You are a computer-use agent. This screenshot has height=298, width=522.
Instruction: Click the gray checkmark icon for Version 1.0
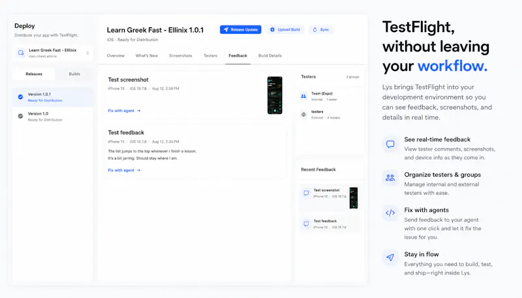pos(20,116)
